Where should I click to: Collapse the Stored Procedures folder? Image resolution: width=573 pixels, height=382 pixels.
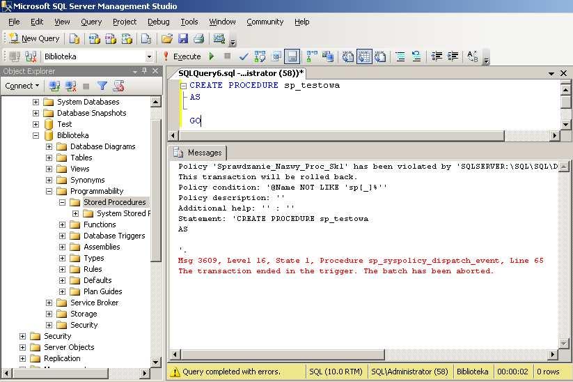tap(62, 202)
